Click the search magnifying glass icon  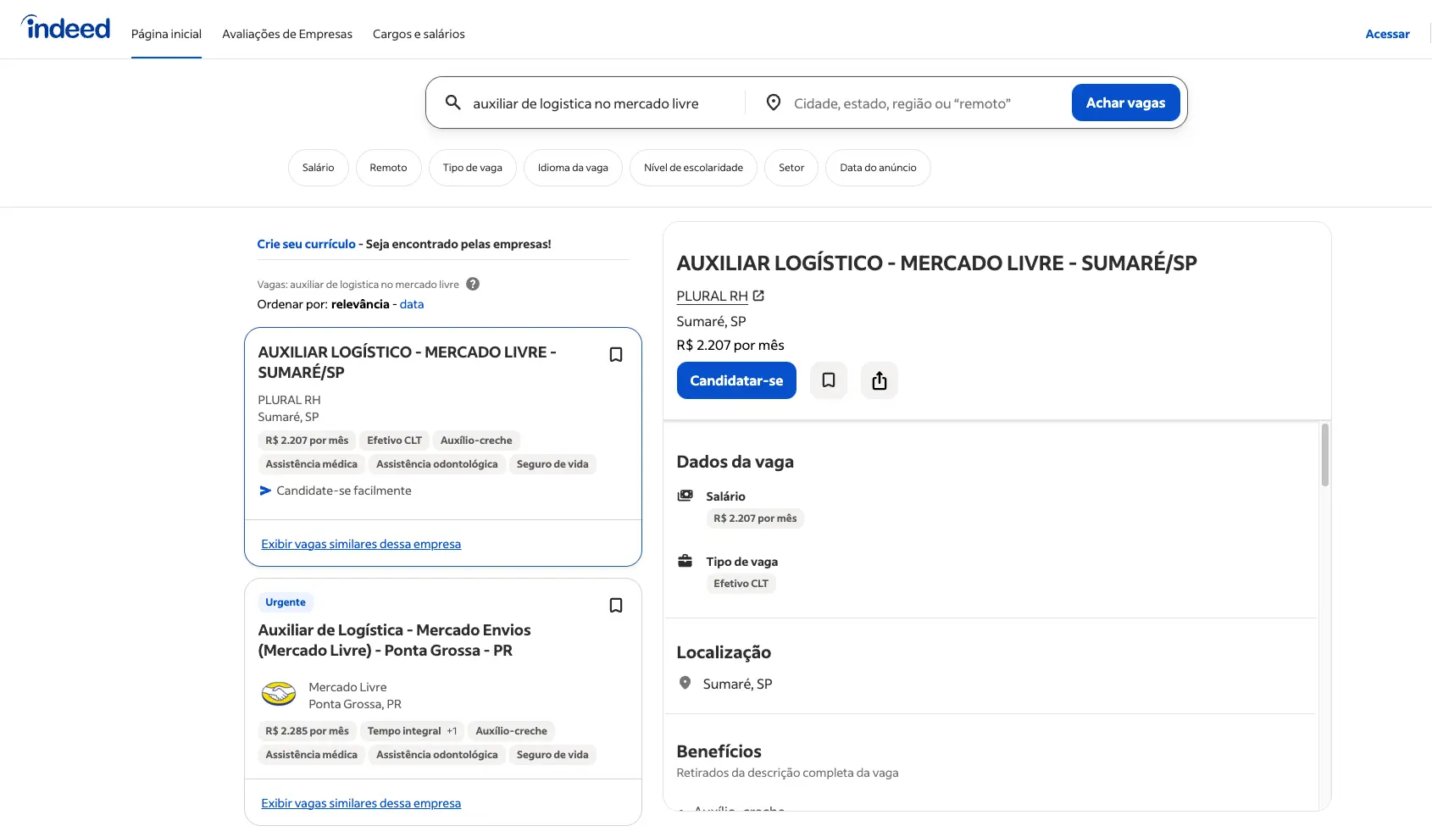pyautogui.click(x=453, y=103)
